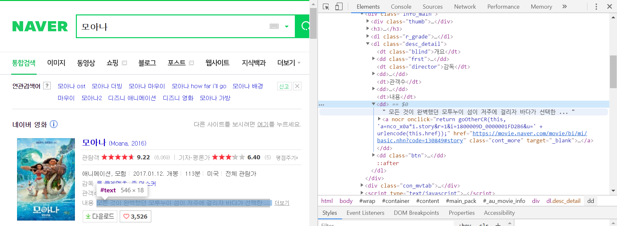Click the 모아나 ost related search link
The height and width of the screenshot is (226, 617).
coord(71,86)
